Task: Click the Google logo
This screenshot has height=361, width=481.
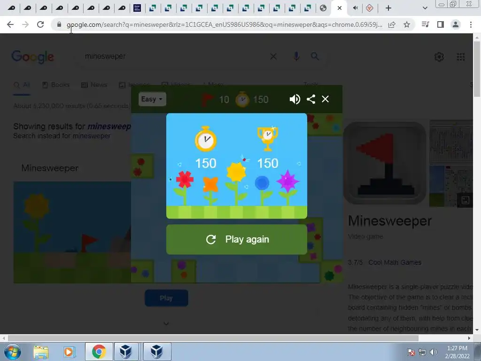Action: point(33,57)
